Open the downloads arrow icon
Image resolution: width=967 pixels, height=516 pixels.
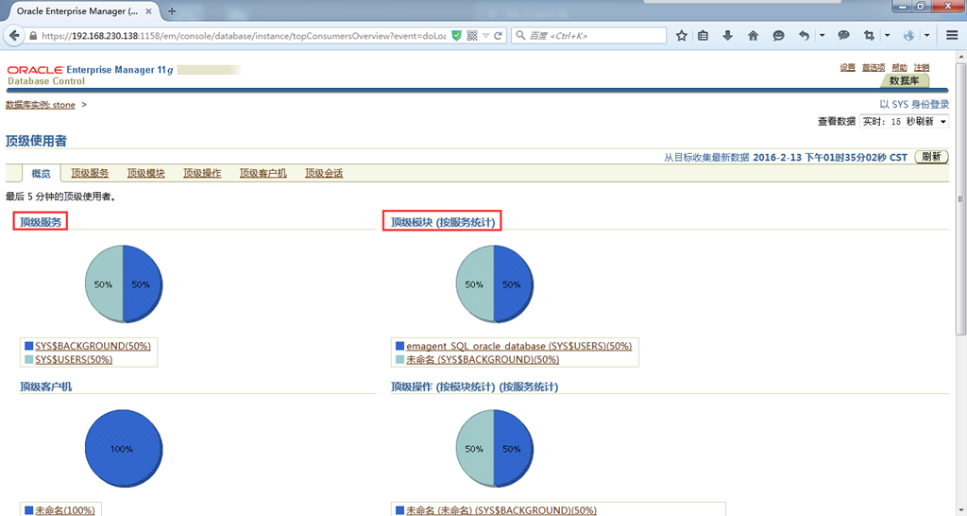727,36
